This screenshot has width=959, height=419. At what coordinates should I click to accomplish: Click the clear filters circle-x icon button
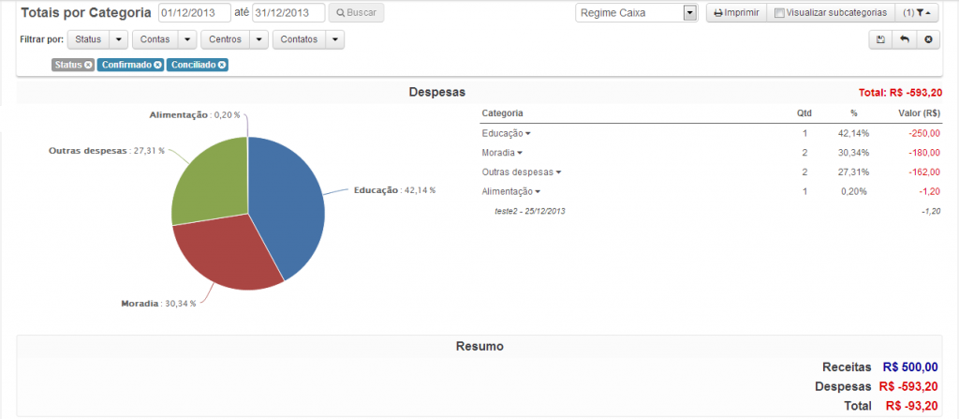[x=928, y=39]
